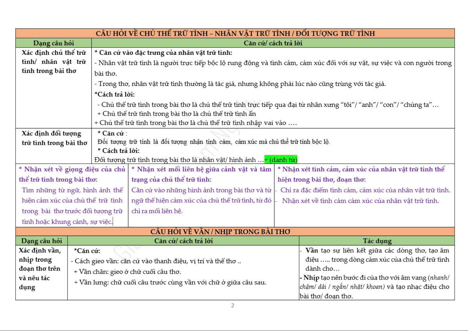
Task: Place cursor after 'khung cảnh, sự việc.' text
Action: [x=113, y=222]
